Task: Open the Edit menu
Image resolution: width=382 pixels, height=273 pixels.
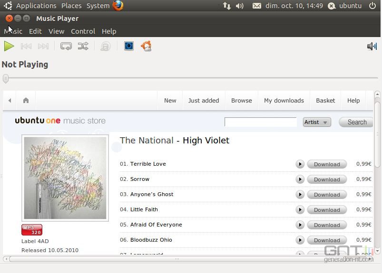Action: tap(35, 31)
